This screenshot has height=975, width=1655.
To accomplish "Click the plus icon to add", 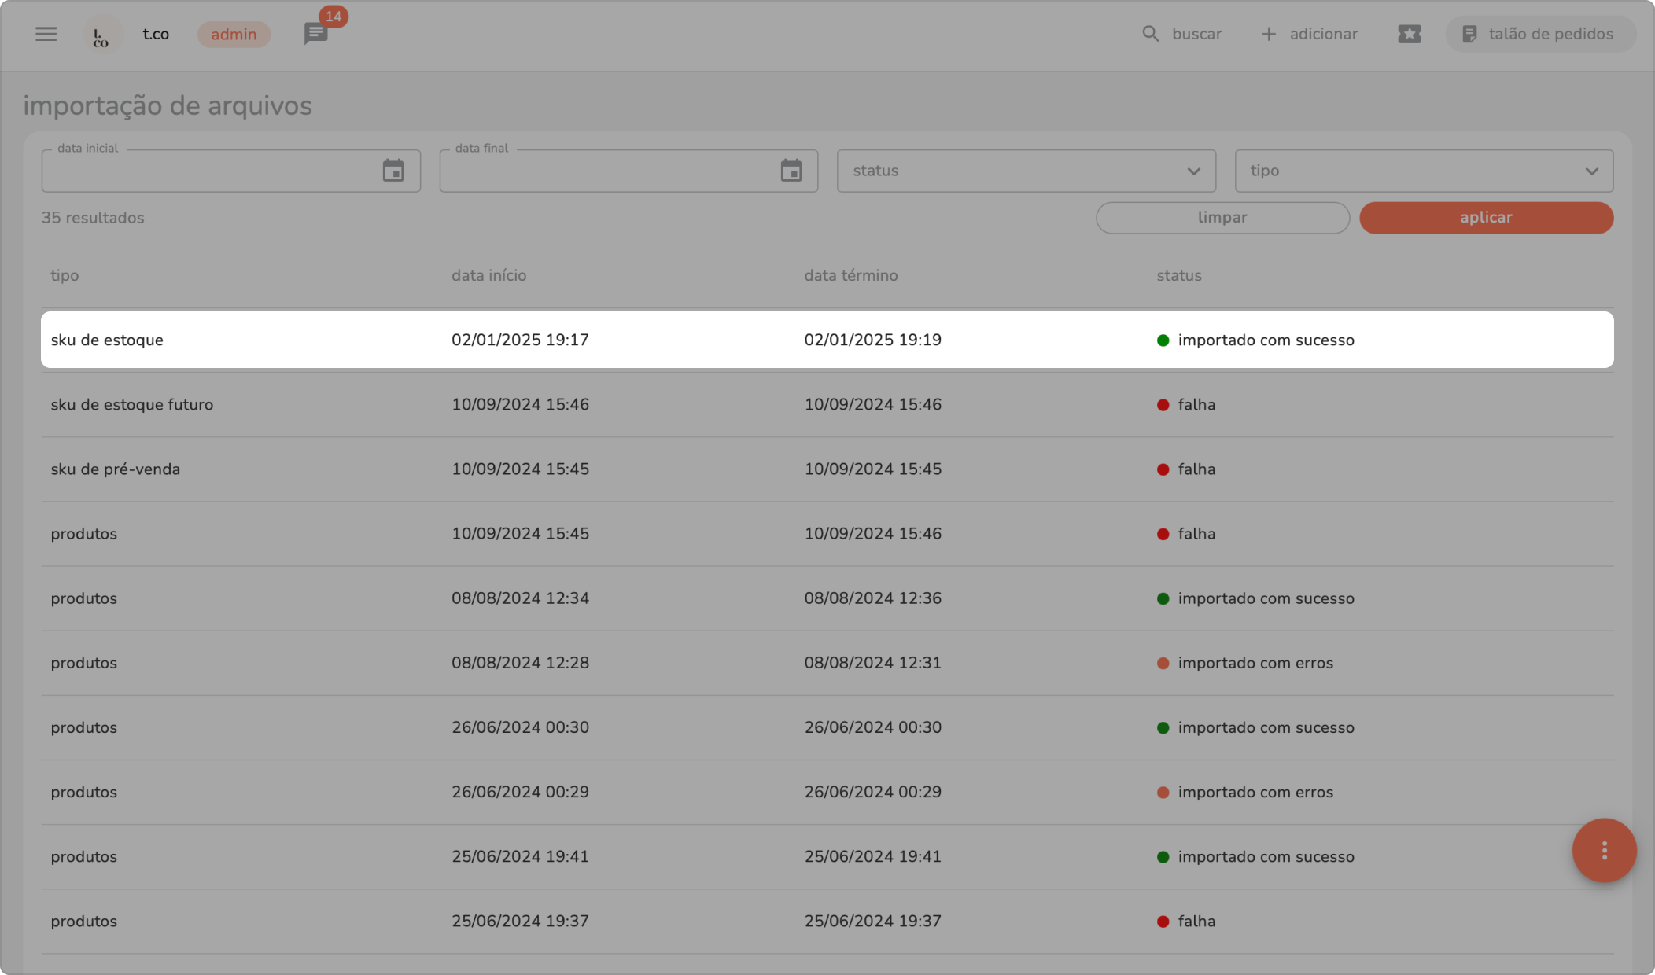I will (x=1268, y=34).
